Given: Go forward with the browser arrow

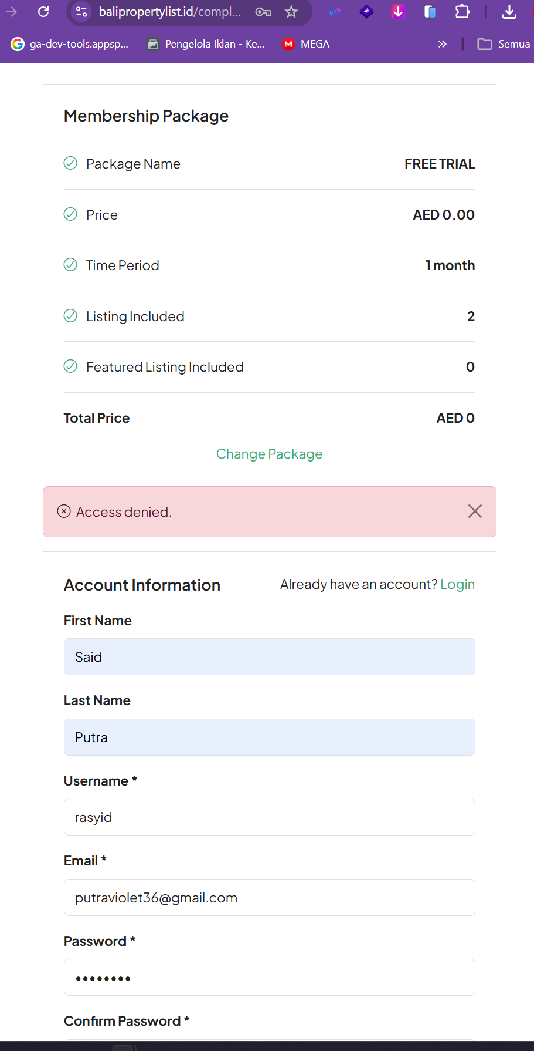Looking at the screenshot, I should point(12,12).
